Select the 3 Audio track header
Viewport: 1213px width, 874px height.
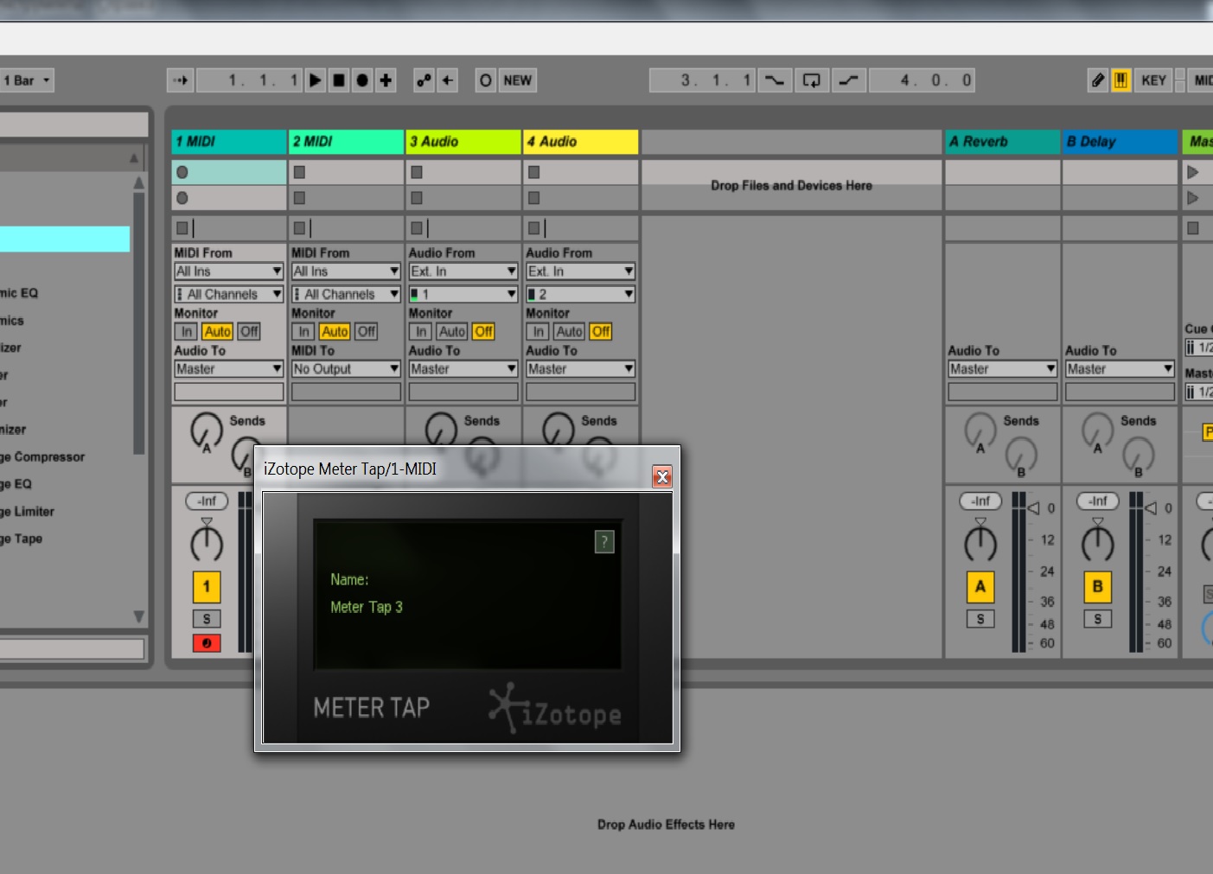pyautogui.click(x=463, y=142)
